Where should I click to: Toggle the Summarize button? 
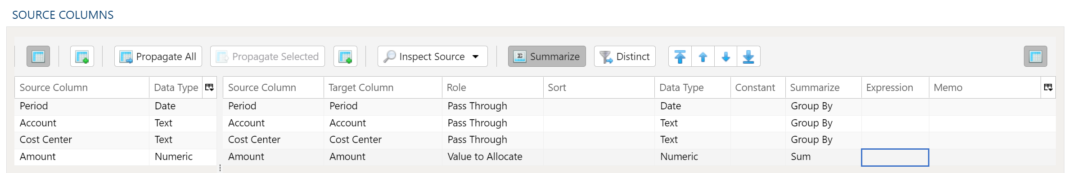[547, 56]
